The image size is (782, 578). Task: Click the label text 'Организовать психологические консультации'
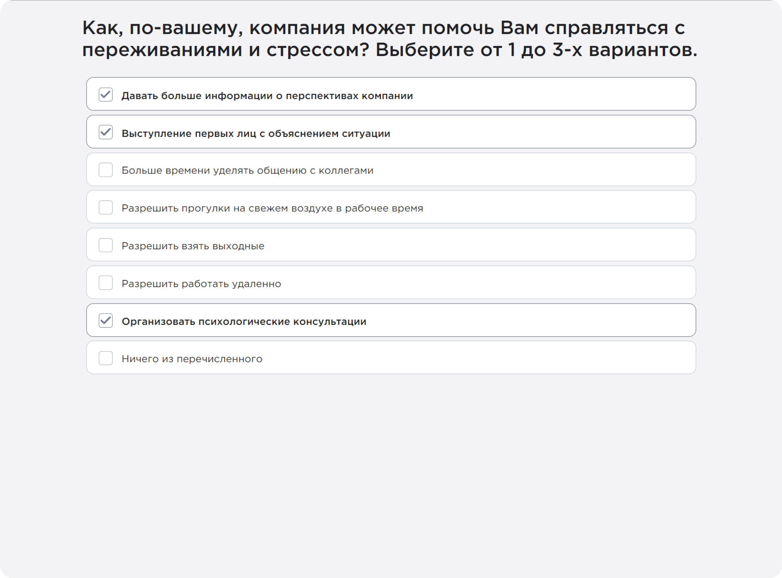(x=244, y=322)
